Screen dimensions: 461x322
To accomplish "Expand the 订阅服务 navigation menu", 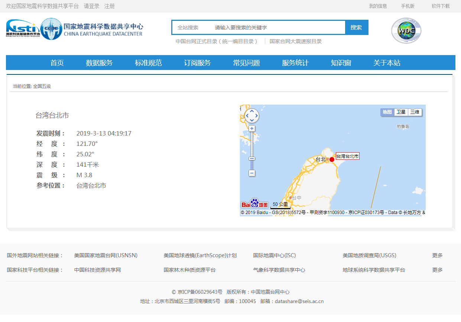I will (197, 63).
